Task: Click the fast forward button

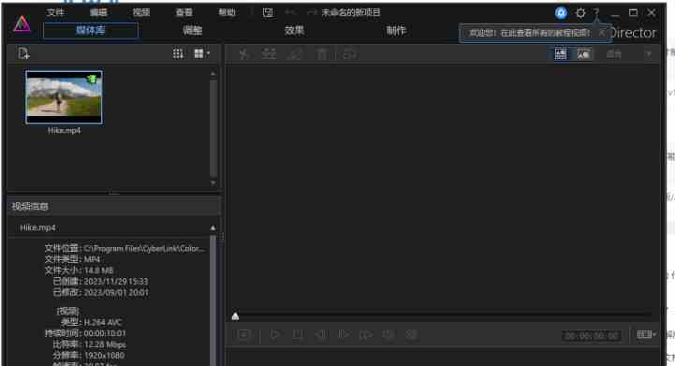Action: pyautogui.click(x=366, y=334)
